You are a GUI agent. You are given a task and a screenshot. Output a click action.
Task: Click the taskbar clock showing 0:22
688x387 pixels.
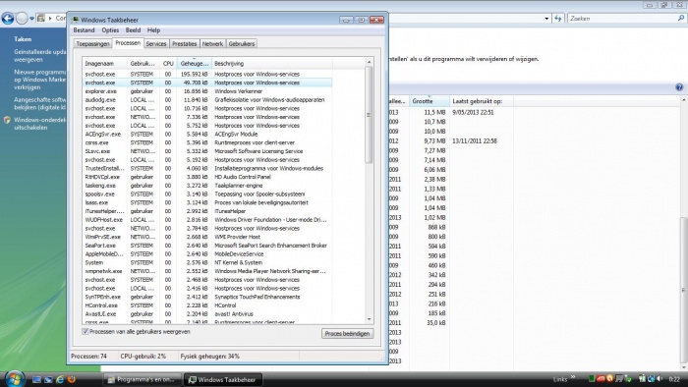[674, 379]
